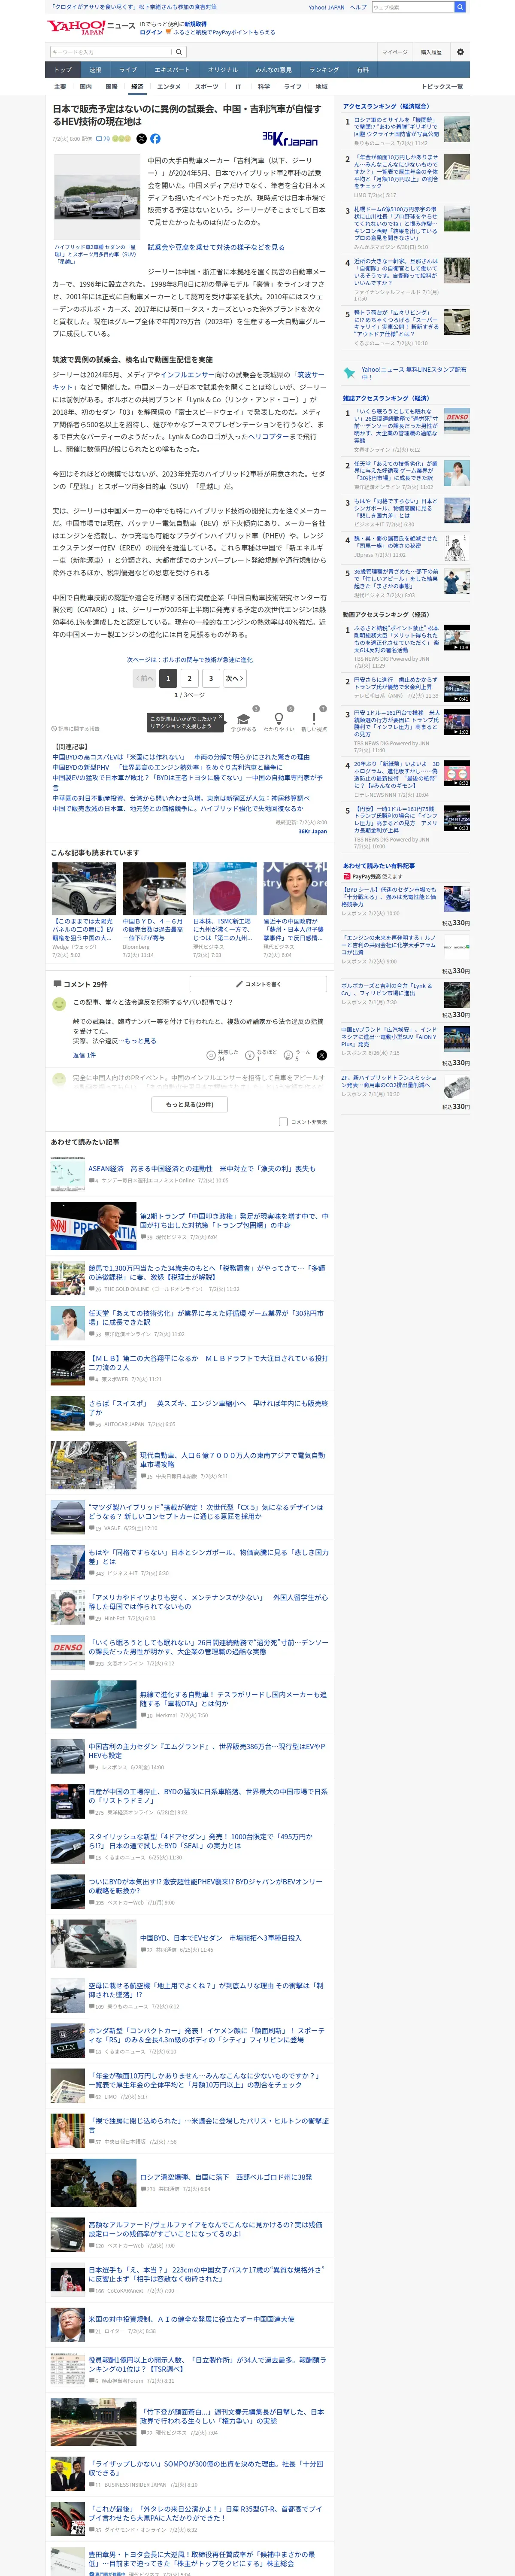Toggle the コメント非表示 checkbox
515x2576 pixels.
click(283, 1122)
